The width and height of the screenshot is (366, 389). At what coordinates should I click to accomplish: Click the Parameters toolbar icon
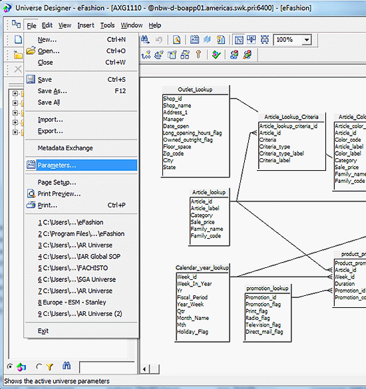(x=194, y=39)
